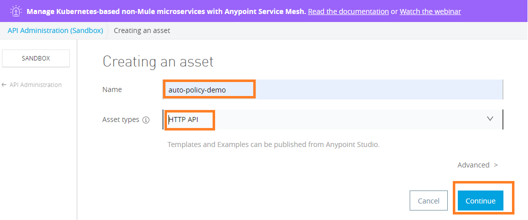
Task: Click the siren icon in the purple banner
Action: point(16,11)
